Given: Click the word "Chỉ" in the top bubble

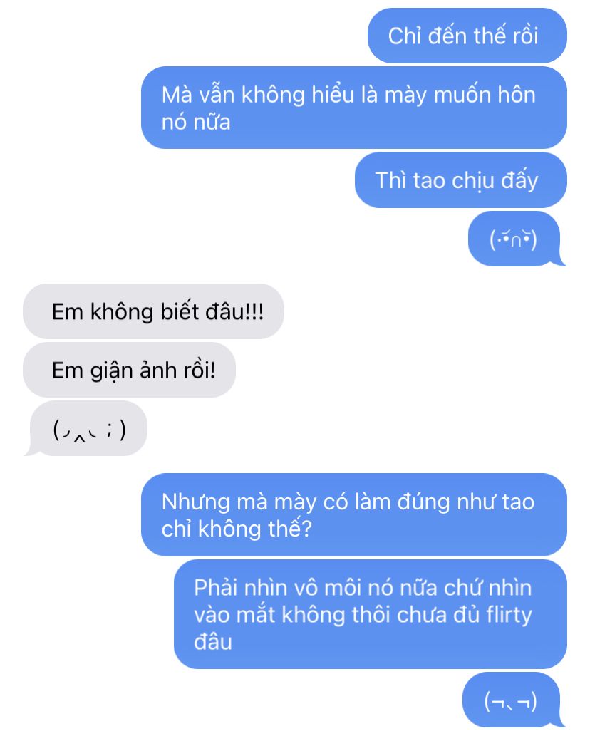Looking at the screenshot, I should [404, 36].
